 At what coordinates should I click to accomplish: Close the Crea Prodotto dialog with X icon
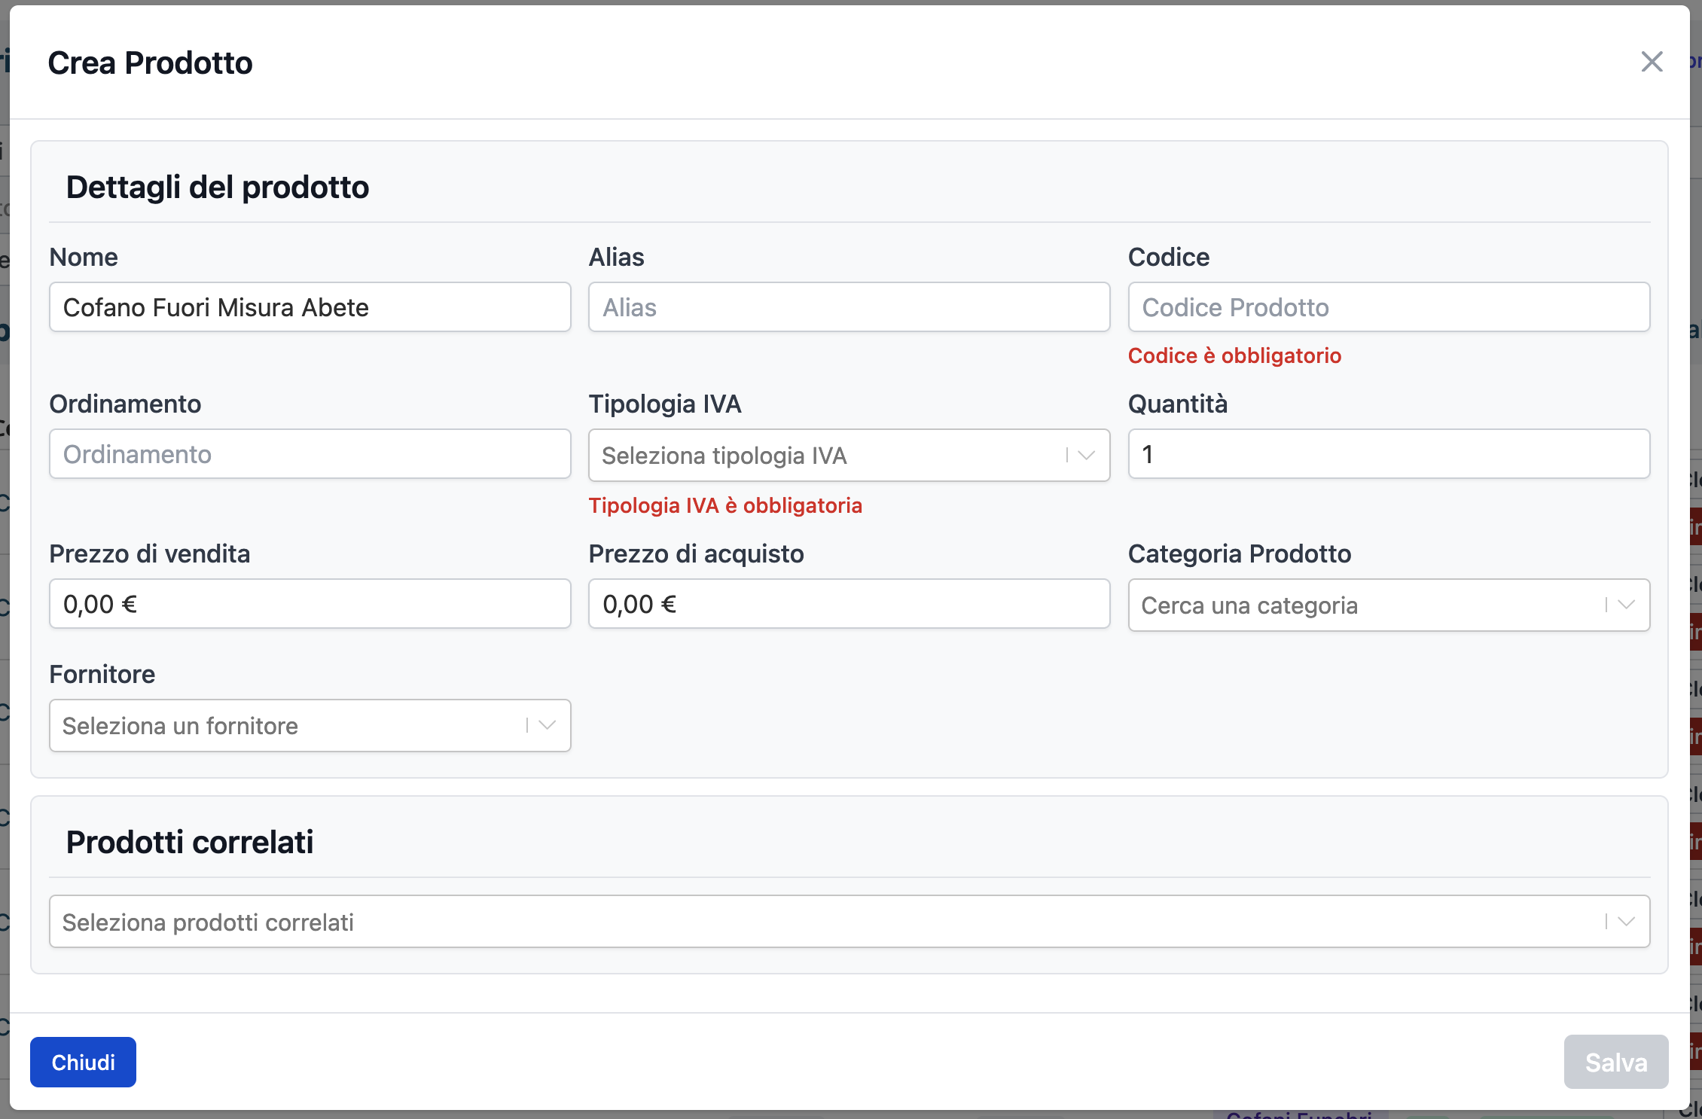1652,62
